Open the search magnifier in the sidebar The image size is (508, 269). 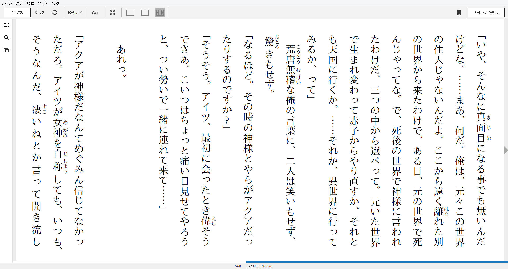tap(6, 38)
